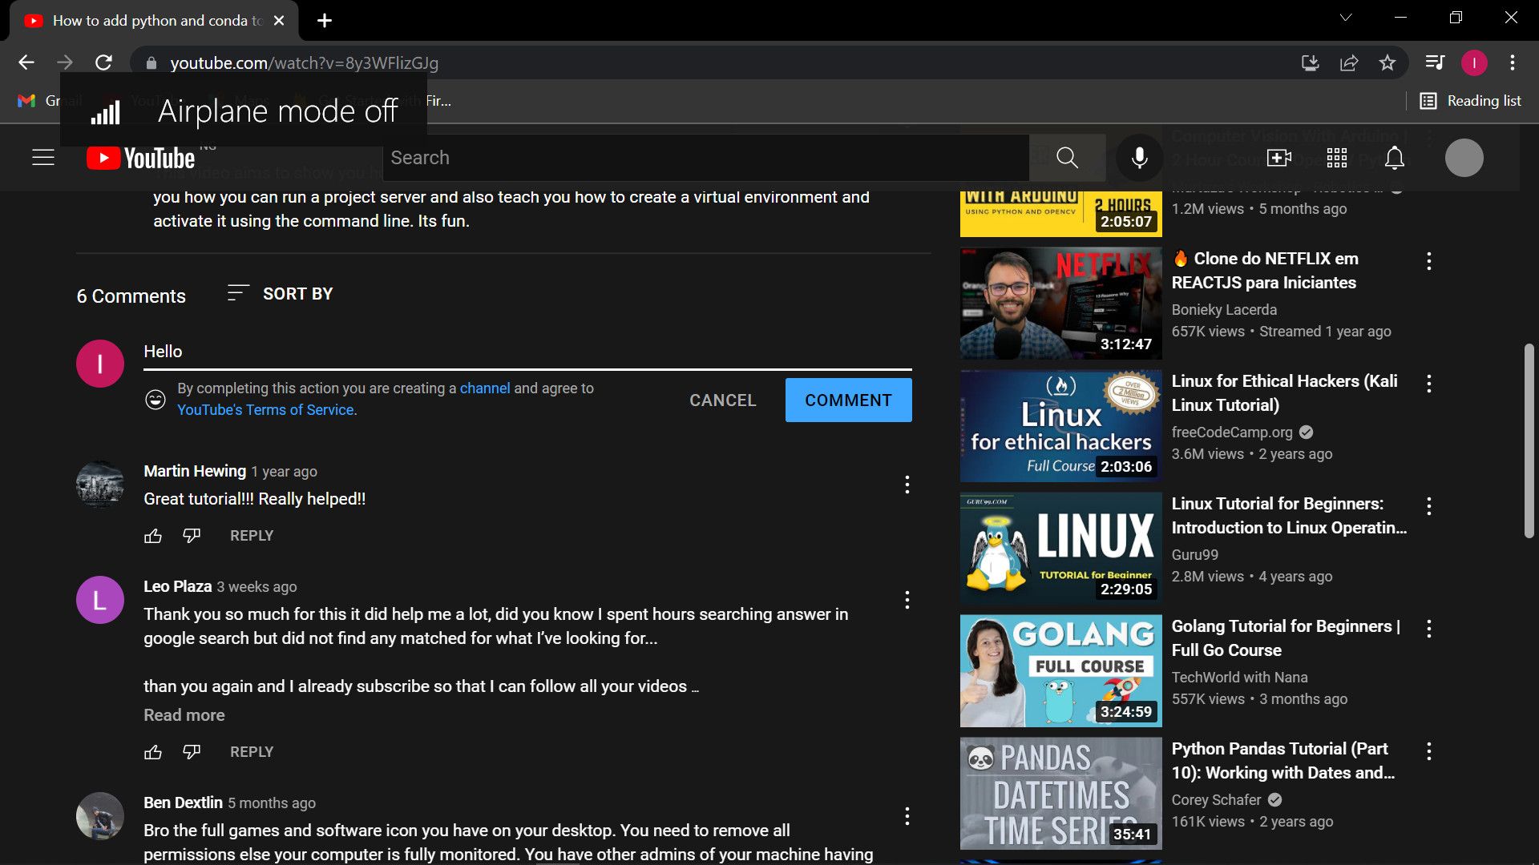This screenshot has height=865, width=1539.
Task: Open the Clone do NETFLIX video thumbnail
Action: (1060, 304)
